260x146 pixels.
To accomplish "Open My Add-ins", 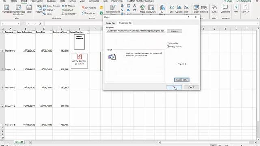I will point(89,13).
